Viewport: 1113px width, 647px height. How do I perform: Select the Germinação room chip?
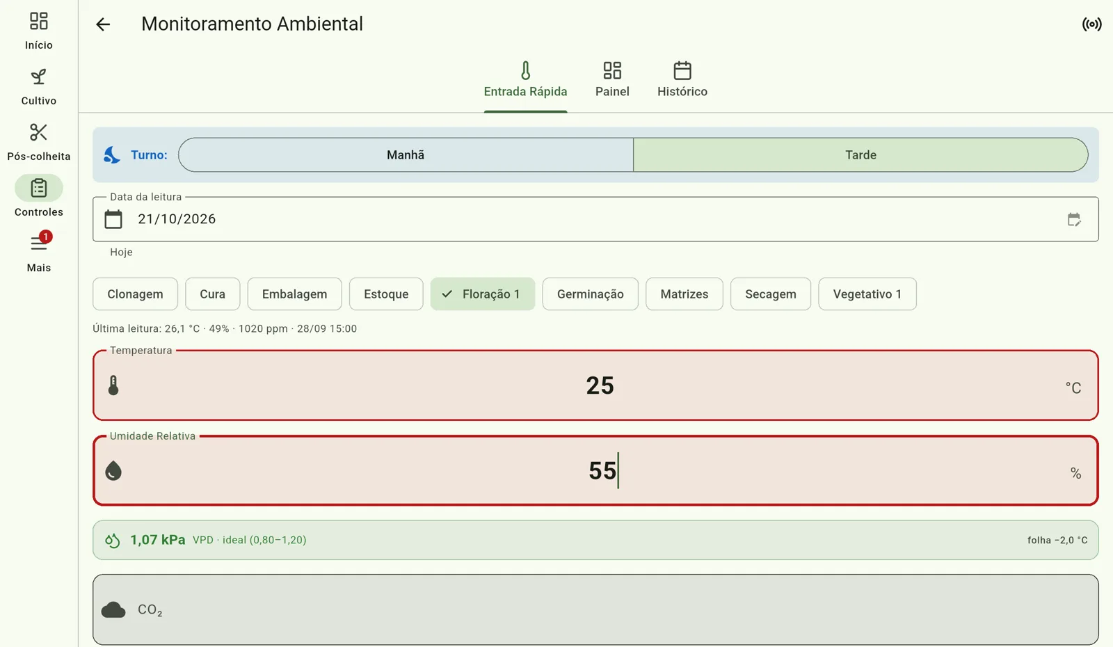(590, 294)
